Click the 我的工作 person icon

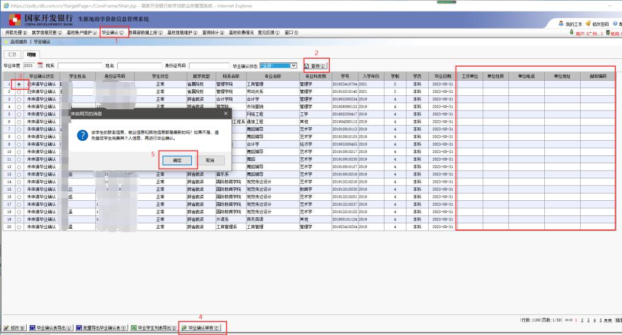point(561,24)
